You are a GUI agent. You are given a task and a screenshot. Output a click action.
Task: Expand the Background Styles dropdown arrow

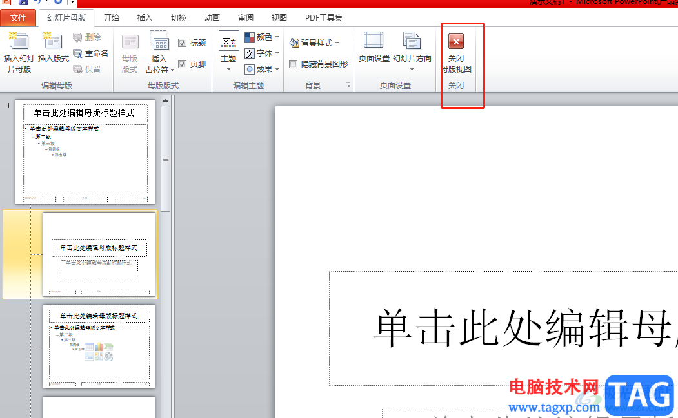click(337, 43)
